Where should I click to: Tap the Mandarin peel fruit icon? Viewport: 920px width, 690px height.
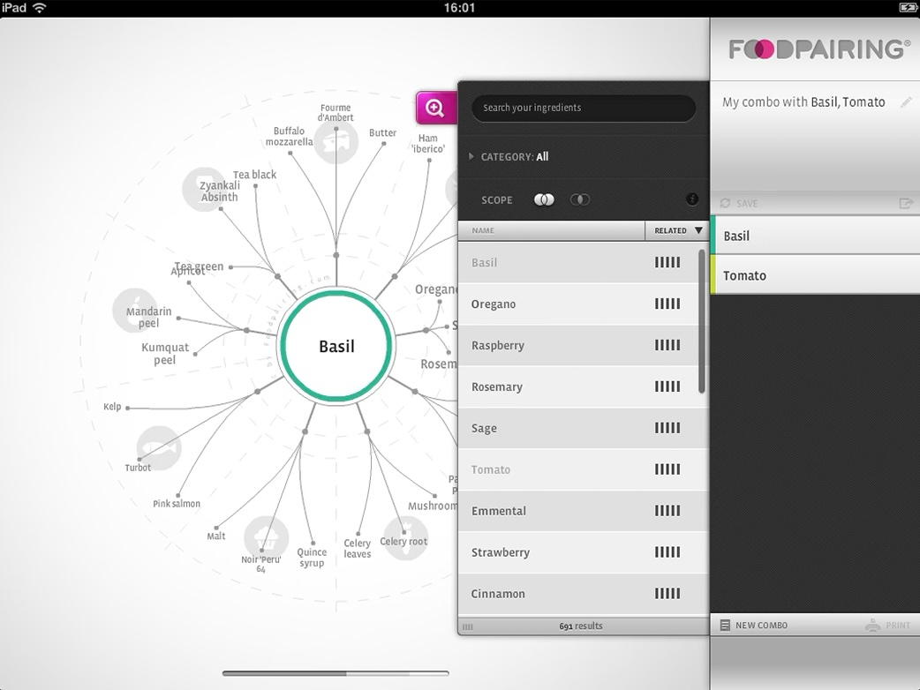pos(135,310)
